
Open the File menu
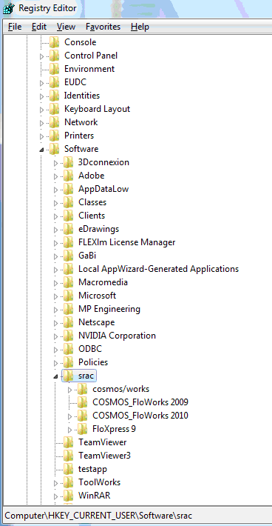click(x=15, y=27)
